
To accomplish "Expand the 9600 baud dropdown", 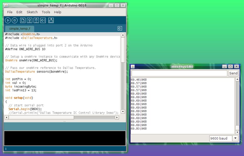I will pos(235,138).
